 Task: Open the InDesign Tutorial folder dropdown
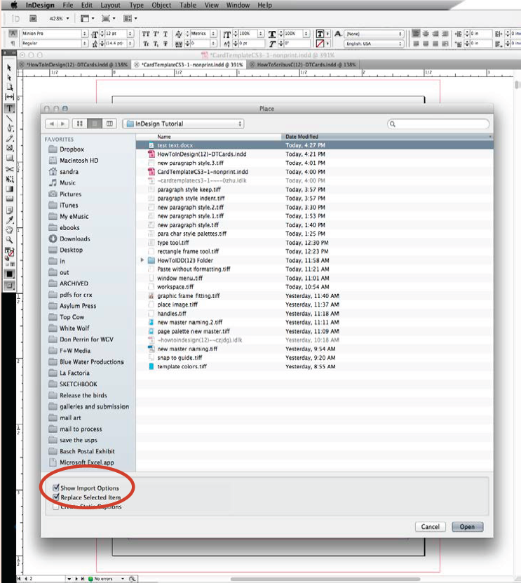tap(183, 123)
